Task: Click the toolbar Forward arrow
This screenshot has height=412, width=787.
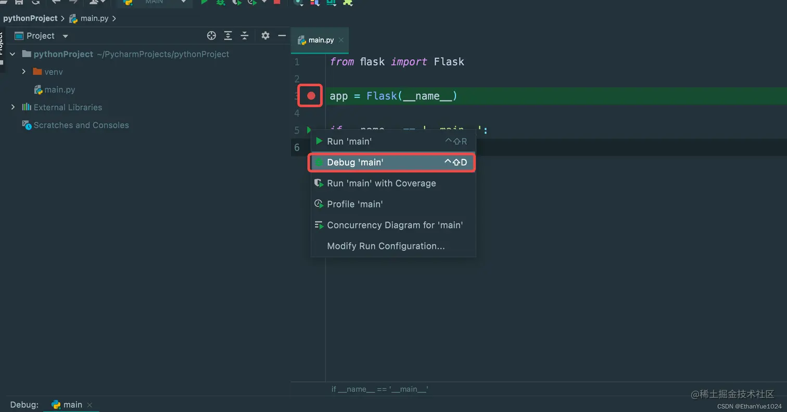Action: pyautogui.click(x=73, y=2)
